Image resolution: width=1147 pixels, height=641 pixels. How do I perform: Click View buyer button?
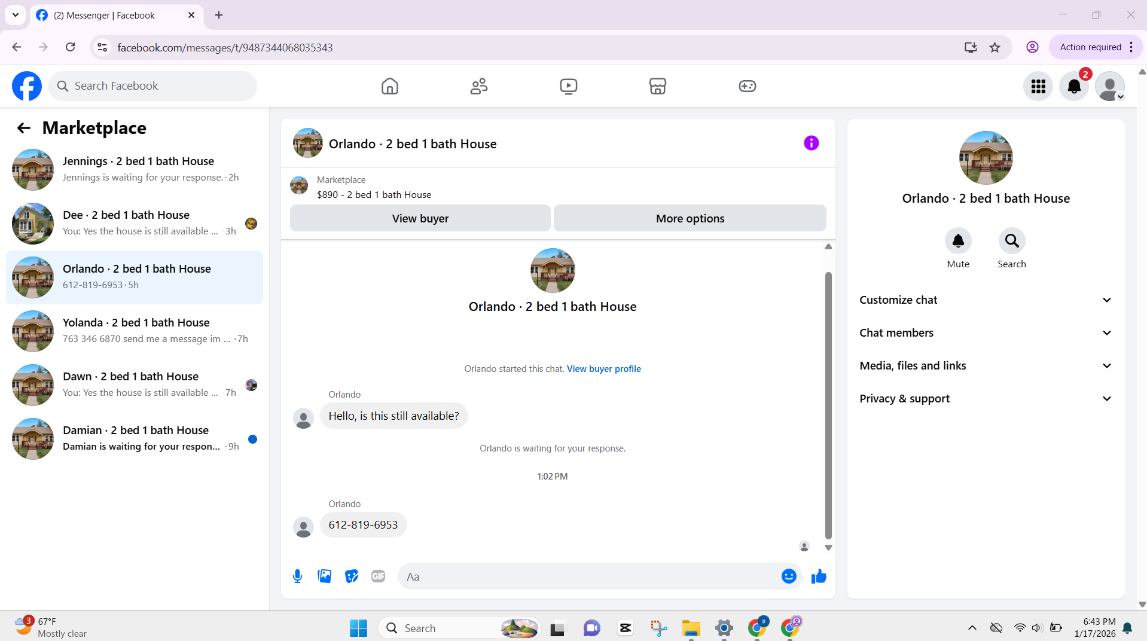tap(420, 218)
